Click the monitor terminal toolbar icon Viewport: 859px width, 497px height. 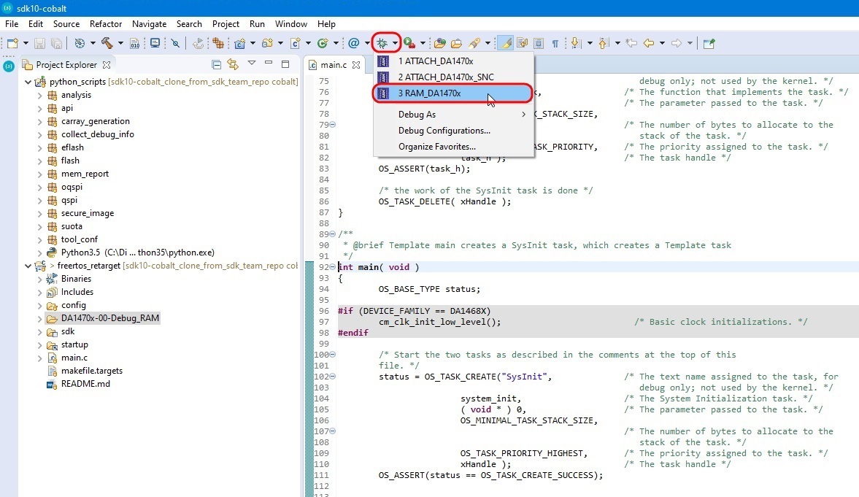pyautogui.click(x=155, y=43)
